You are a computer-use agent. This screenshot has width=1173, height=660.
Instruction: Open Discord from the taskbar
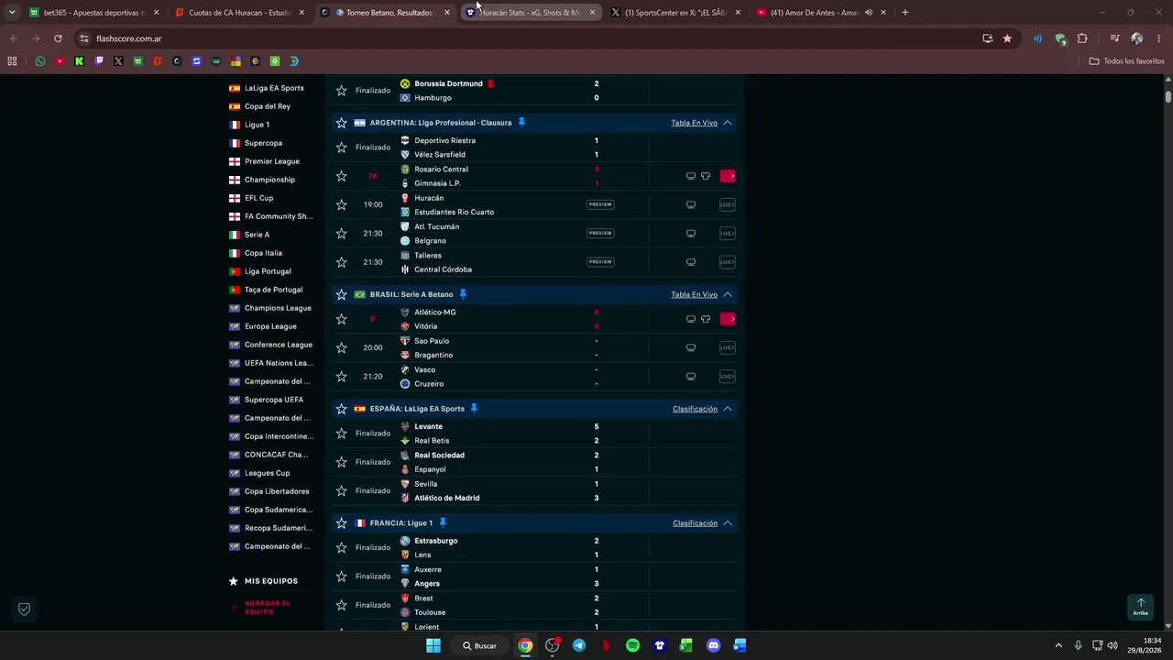click(x=714, y=645)
